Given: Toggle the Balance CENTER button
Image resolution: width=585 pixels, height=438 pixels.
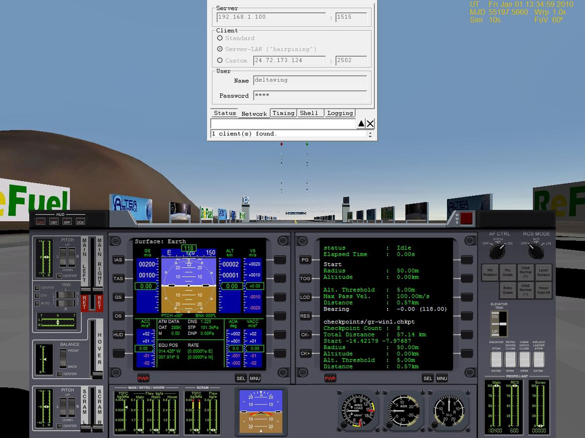Looking at the screenshot, I should [60, 374].
